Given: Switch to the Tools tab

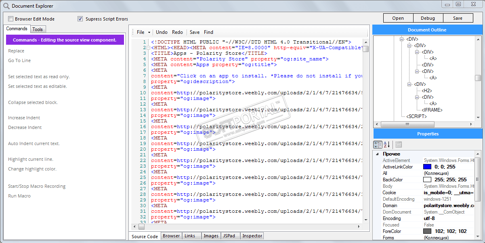Looking at the screenshot, I should click(x=38, y=29).
